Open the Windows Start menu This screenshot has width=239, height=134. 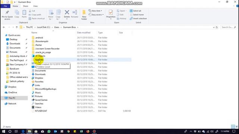(3, 131)
